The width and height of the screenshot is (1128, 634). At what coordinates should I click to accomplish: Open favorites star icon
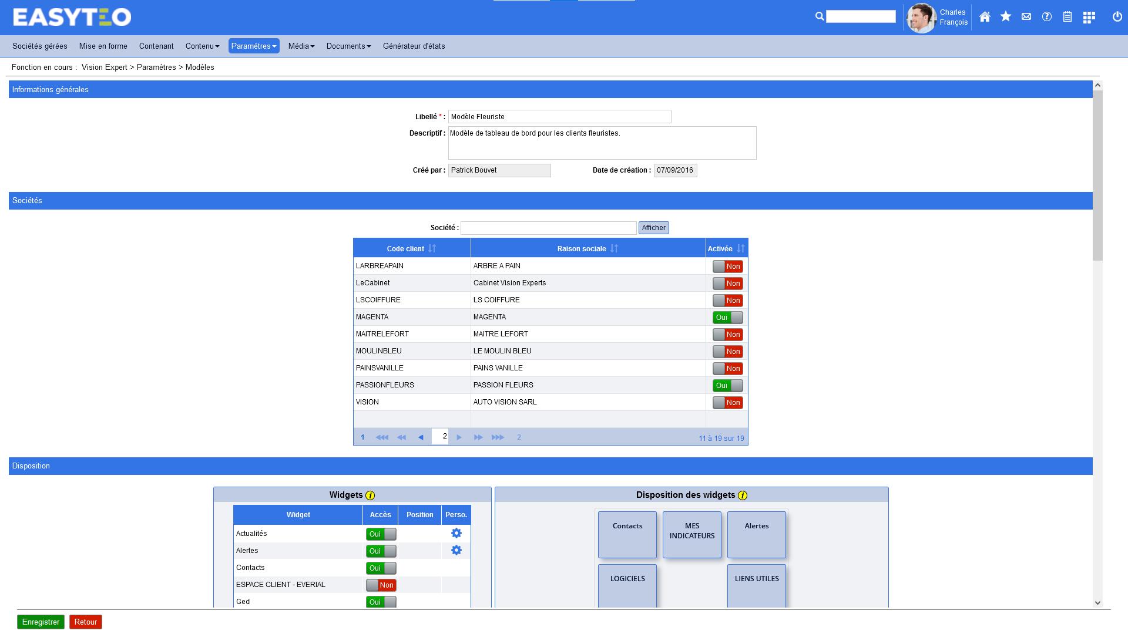[x=1005, y=17]
